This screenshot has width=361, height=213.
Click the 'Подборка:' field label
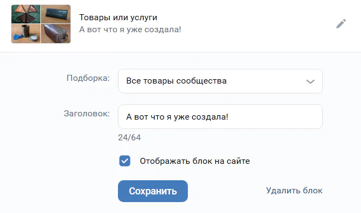[x=88, y=78]
